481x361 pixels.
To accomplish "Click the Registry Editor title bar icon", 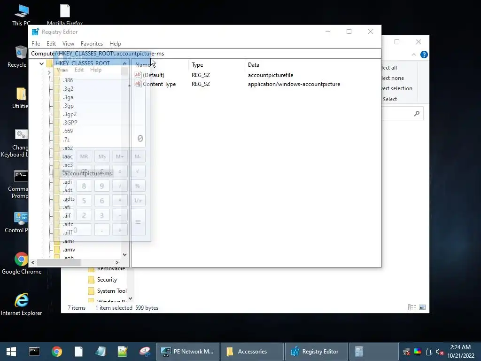I will click(x=35, y=31).
